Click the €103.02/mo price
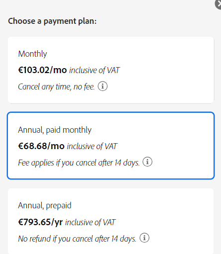 [x=42, y=70]
